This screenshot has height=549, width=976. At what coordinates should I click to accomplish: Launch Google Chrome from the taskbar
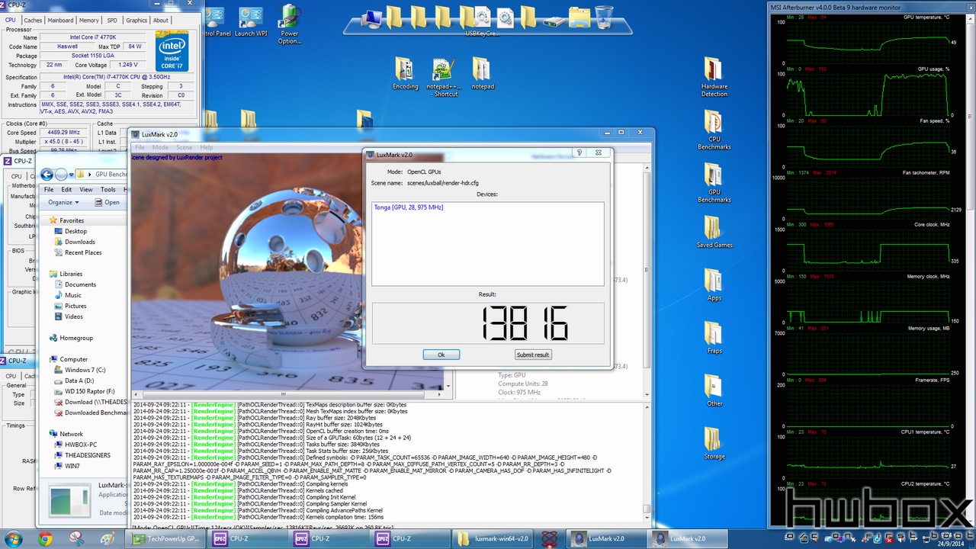pyautogui.click(x=45, y=539)
